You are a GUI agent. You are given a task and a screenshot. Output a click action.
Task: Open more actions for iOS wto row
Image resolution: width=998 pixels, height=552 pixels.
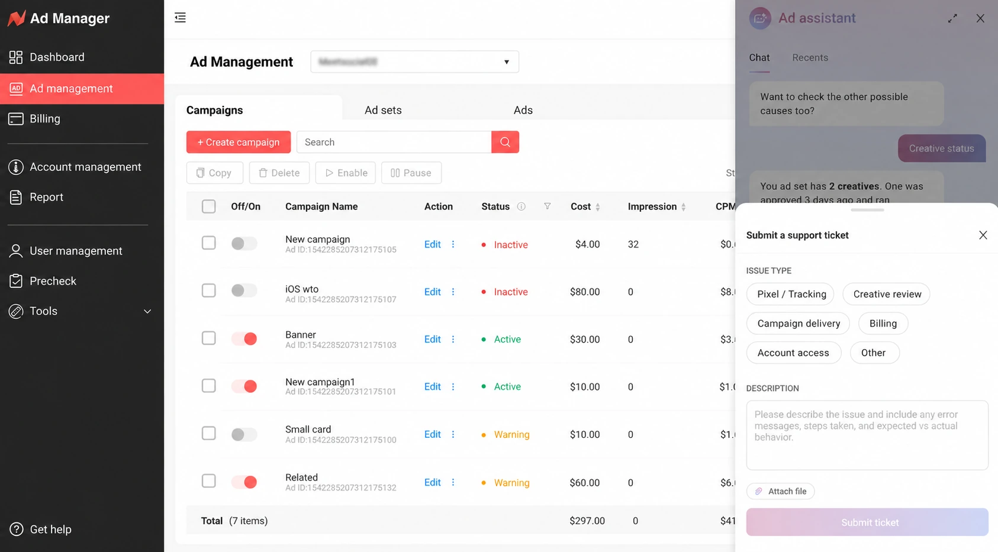pos(453,292)
